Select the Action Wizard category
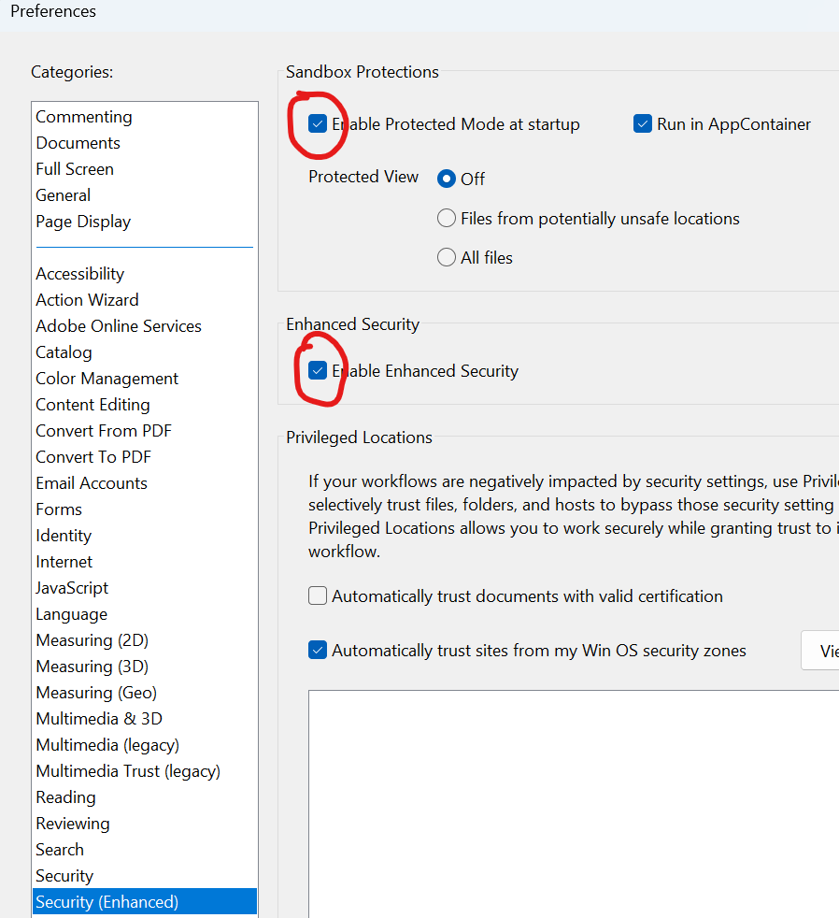The image size is (839, 918). click(87, 299)
